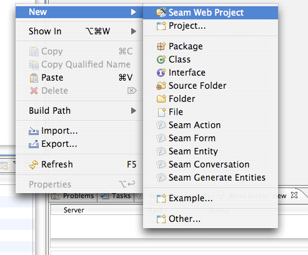Click the Refresh arrows icon

[x=34, y=164]
